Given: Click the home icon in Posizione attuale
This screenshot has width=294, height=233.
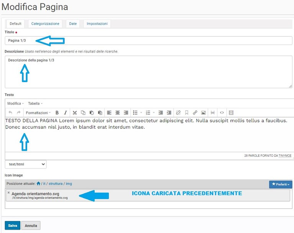Looking at the screenshot, I should 39,184.
